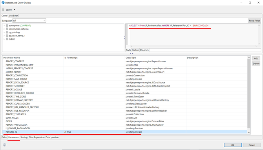This screenshot has width=263, height=150.
Task: Expand the public schema node
Action: coord(4,39)
